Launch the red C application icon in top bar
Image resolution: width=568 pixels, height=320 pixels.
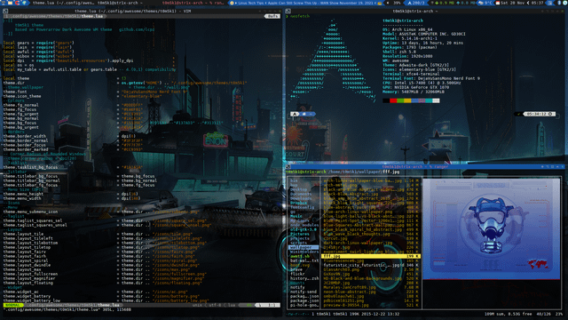[x=18, y=3]
